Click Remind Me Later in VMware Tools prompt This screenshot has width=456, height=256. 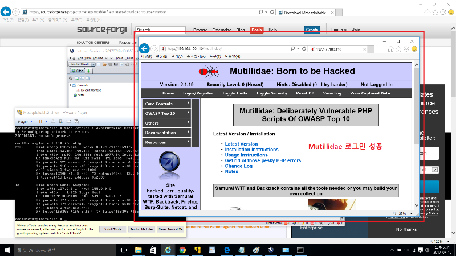pos(141,229)
